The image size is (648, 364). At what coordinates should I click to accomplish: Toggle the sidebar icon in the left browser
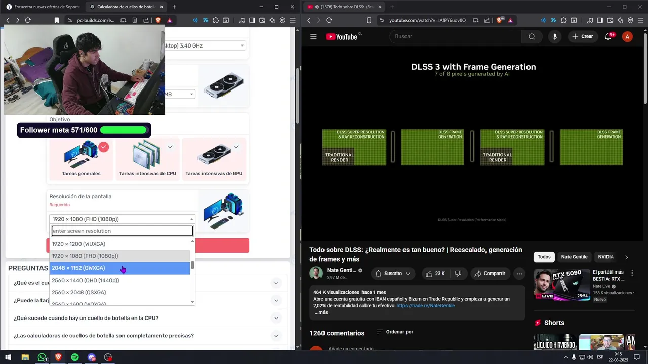252,20
